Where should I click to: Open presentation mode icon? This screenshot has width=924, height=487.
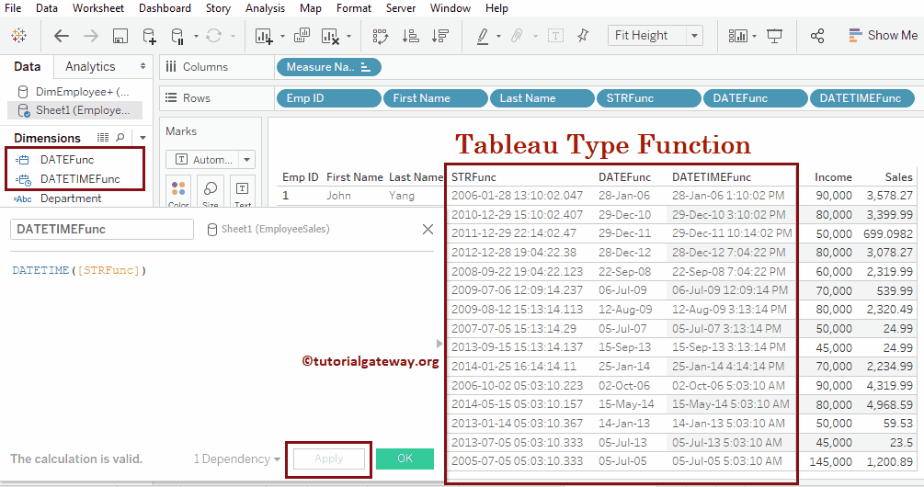pyautogui.click(x=774, y=37)
